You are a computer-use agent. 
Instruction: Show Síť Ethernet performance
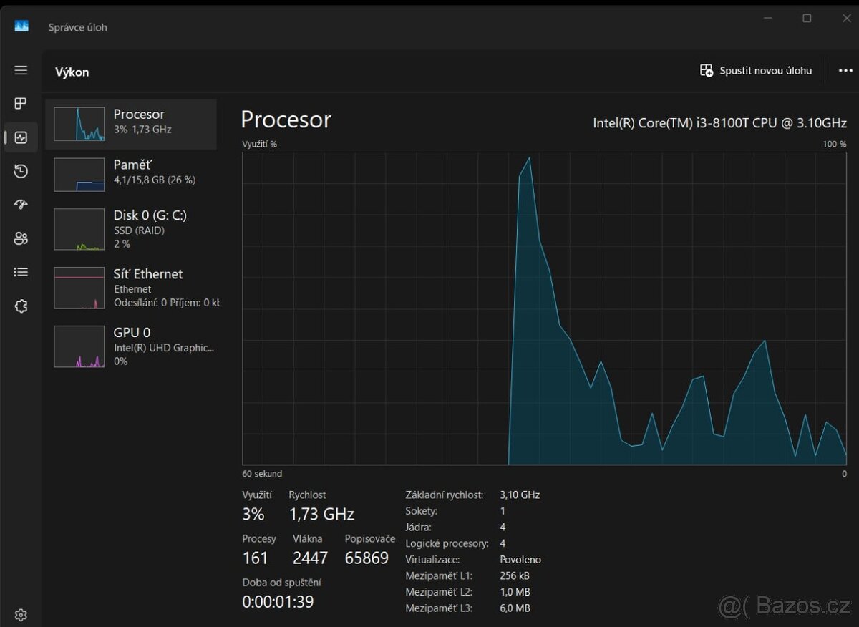[x=131, y=288]
